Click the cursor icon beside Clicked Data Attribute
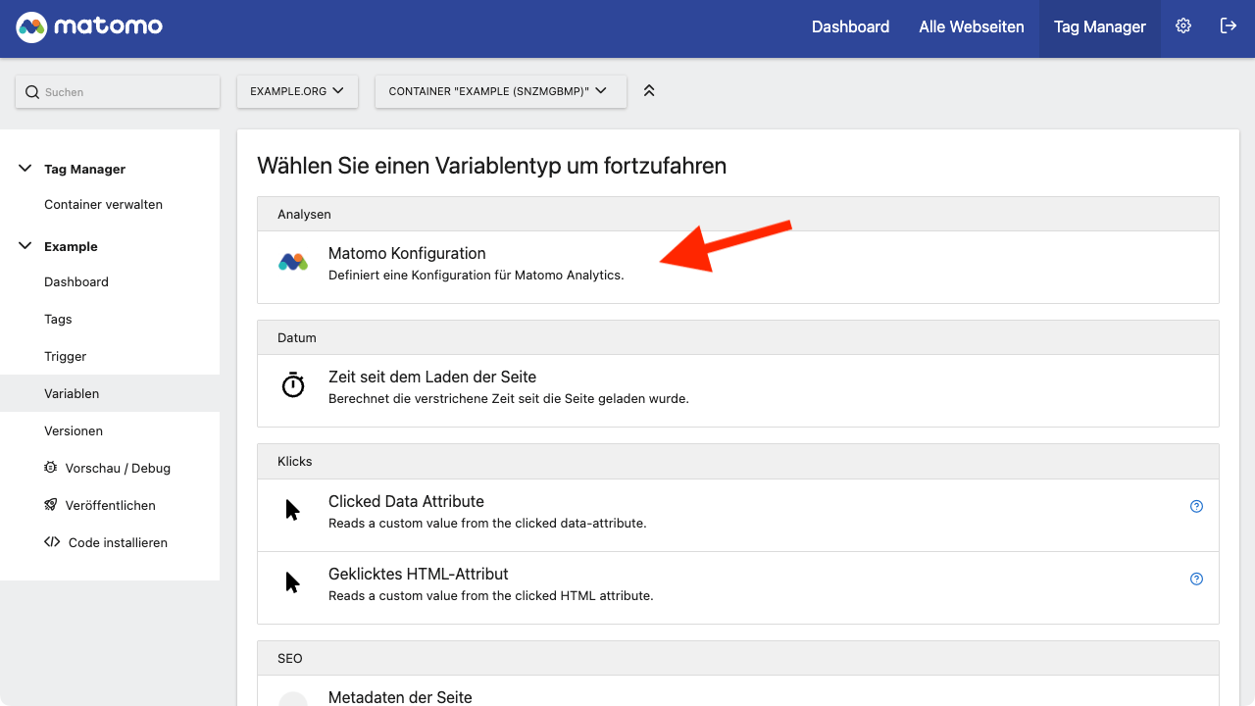 [x=292, y=510]
